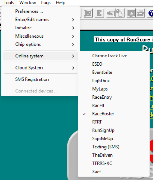Select RTRT online system
Image resolution: width=153 pixels, height=180 pixels.
pyautogui.click(x=114, y=122)
